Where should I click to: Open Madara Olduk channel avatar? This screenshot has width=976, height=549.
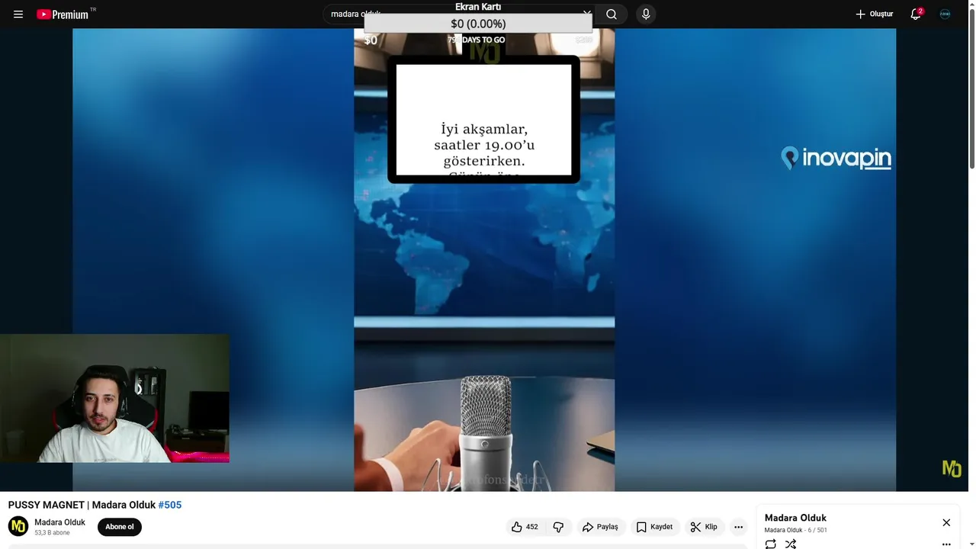(18, 526)
